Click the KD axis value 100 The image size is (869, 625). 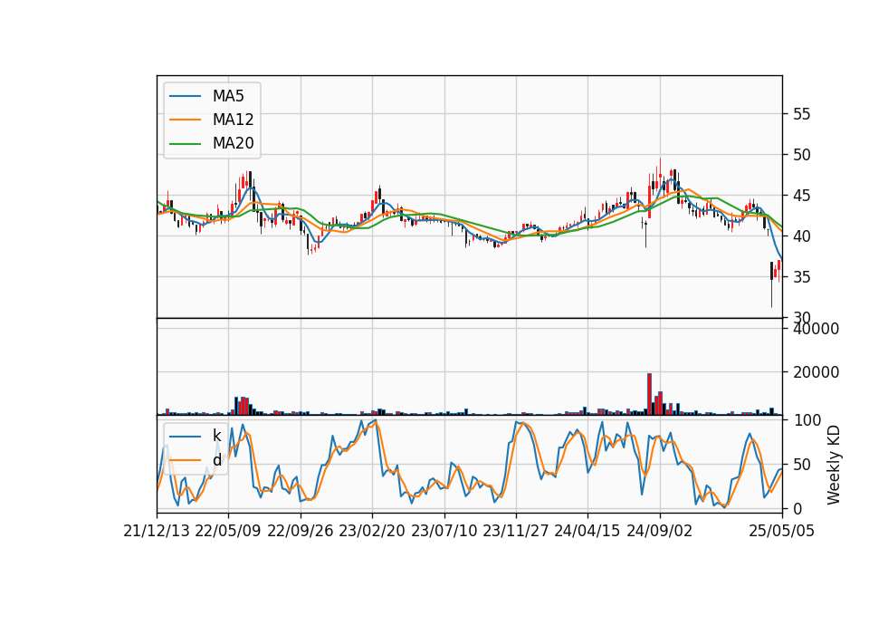coord(807,420)
